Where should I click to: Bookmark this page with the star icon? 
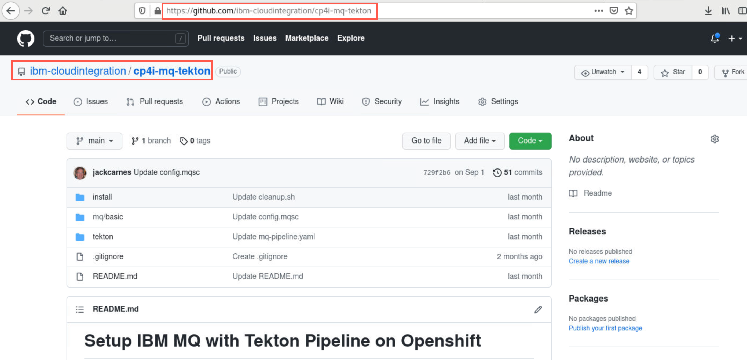click(x=629, y=11)
